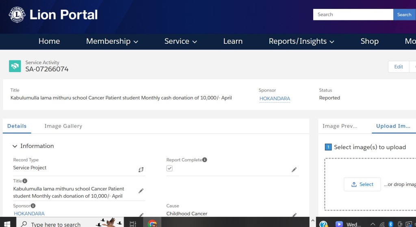Toggle the Report Complete checkbox
Screen dimensions: 416x227
coord(169,168)
